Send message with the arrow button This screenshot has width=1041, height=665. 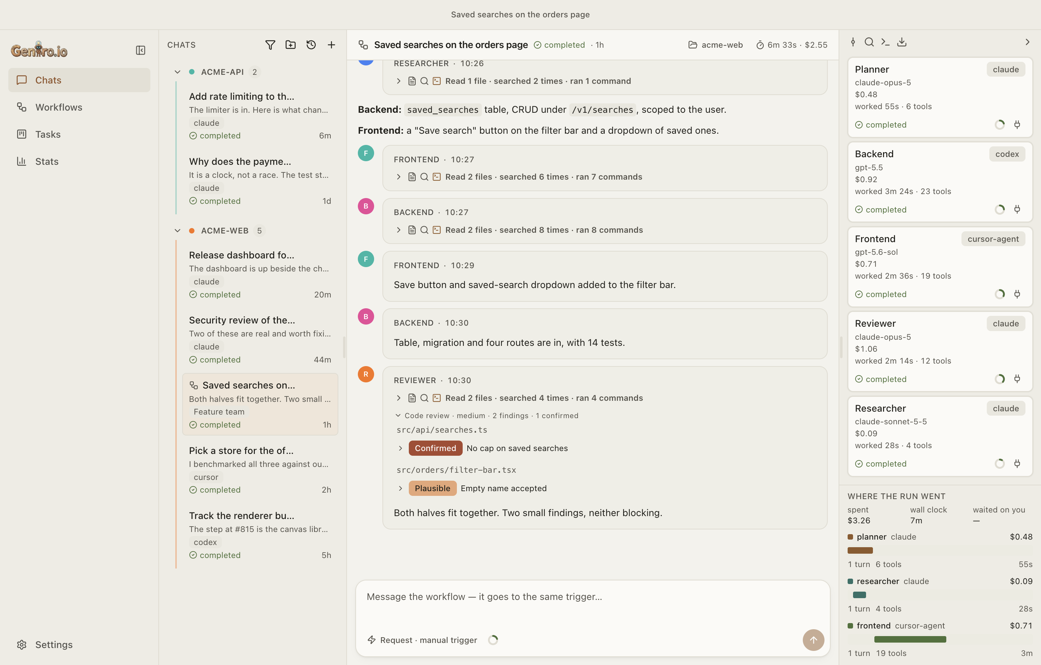pos(813,639)
